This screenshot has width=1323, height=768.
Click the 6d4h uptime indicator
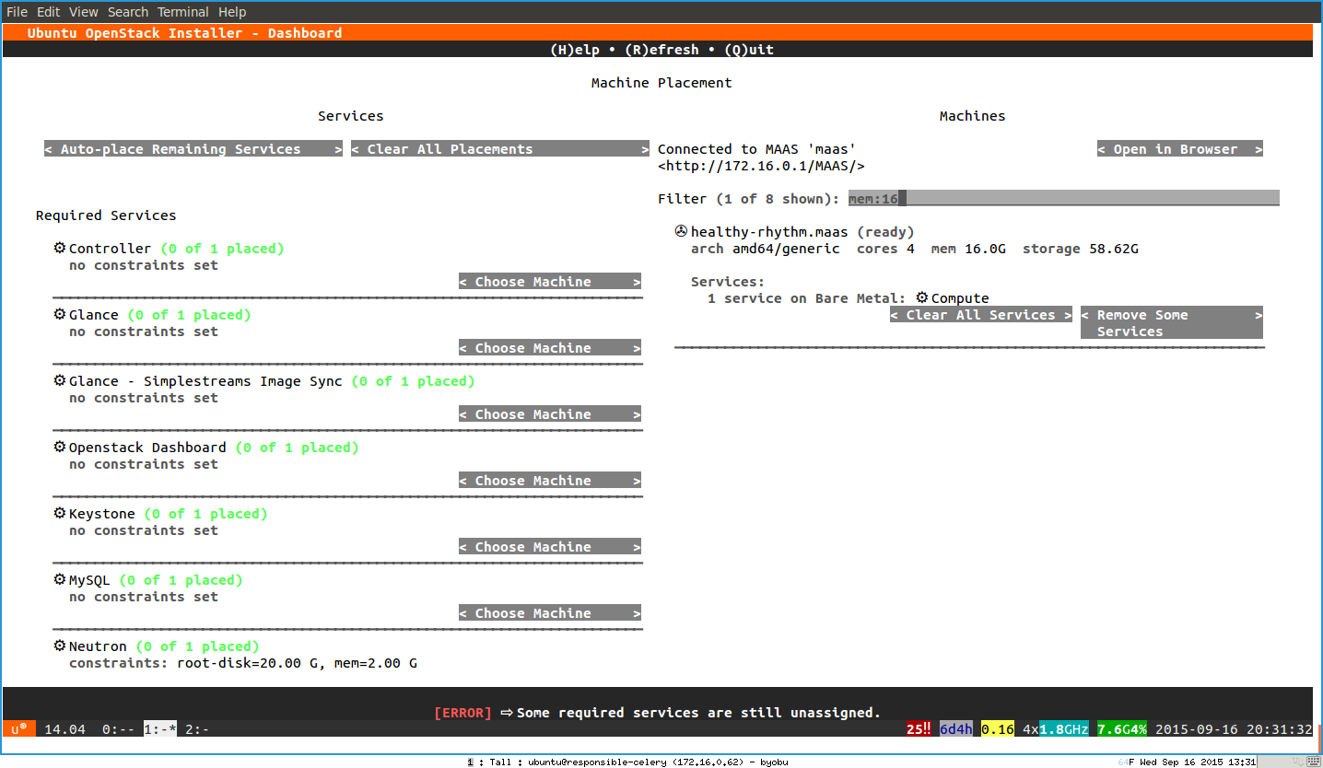pos(956,729)
